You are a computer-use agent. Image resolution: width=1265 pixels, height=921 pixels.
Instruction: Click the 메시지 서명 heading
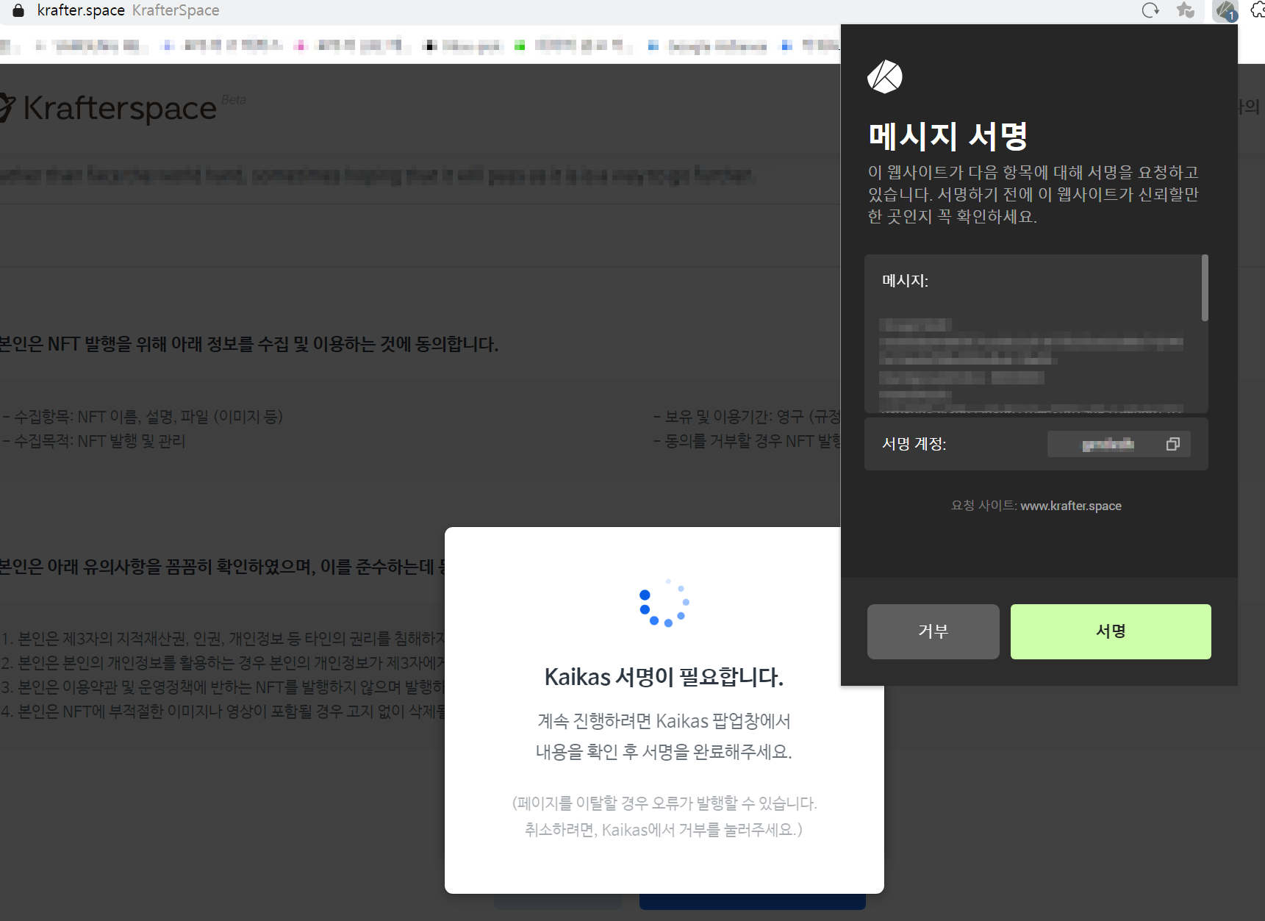tap(948, 137)
